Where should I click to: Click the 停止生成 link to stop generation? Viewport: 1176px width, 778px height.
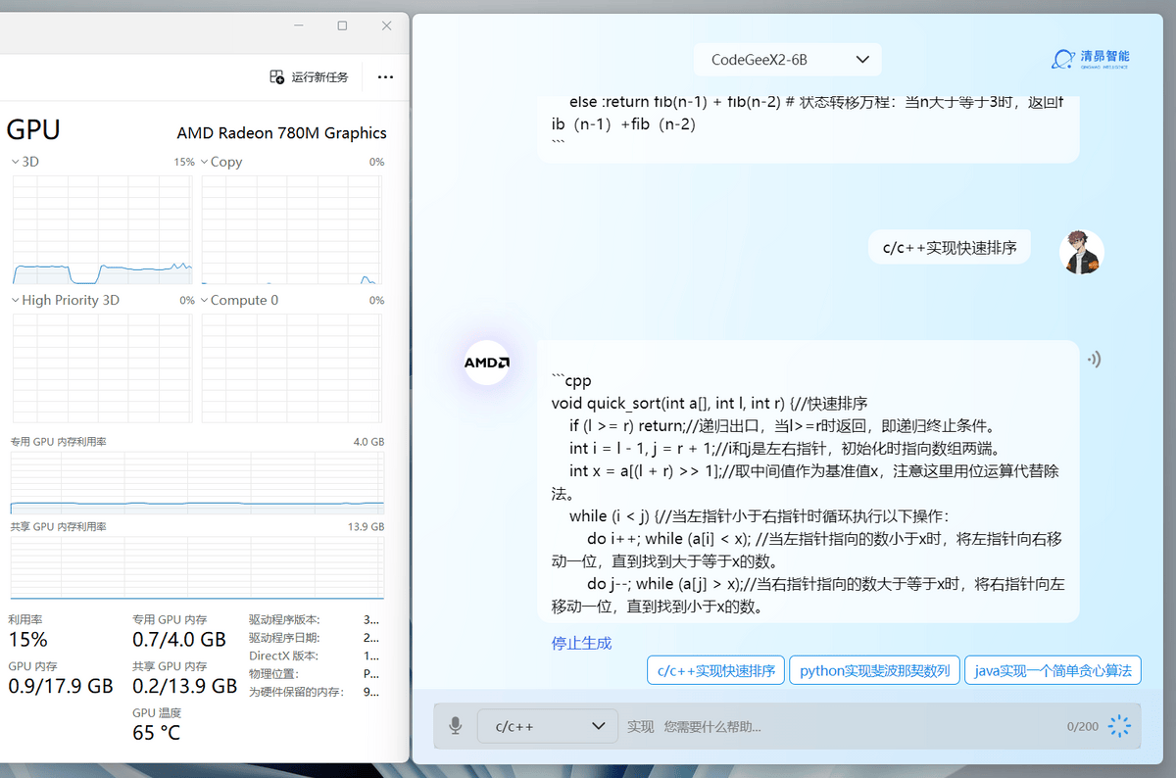(x=581, y=643)
